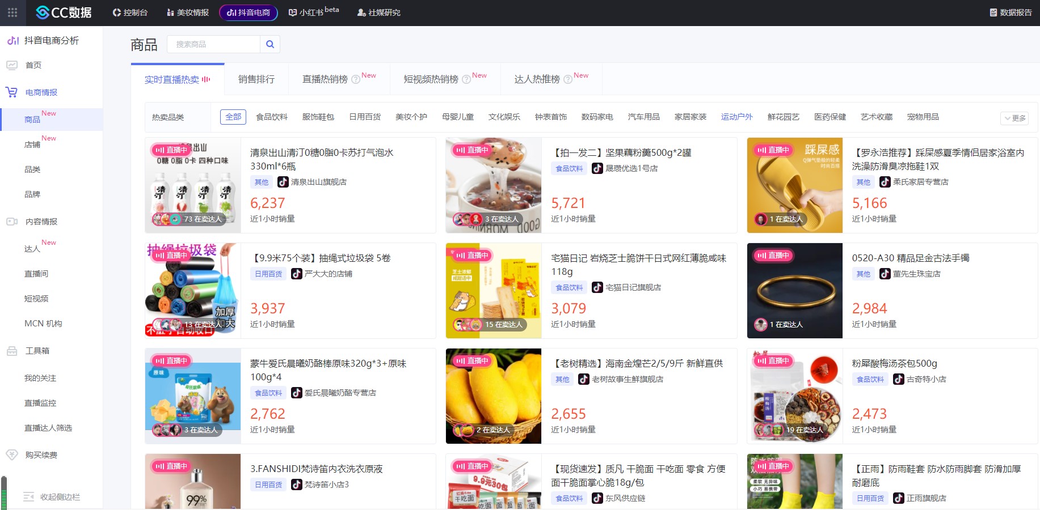1040x510 pixels.
Task: Click the 工具箱 toolbox icon in sidebar
Action: [11, 350]
